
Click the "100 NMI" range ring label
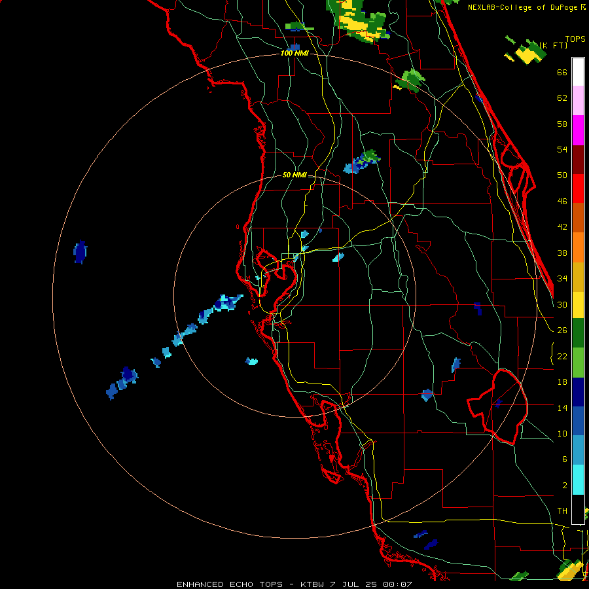294,54
